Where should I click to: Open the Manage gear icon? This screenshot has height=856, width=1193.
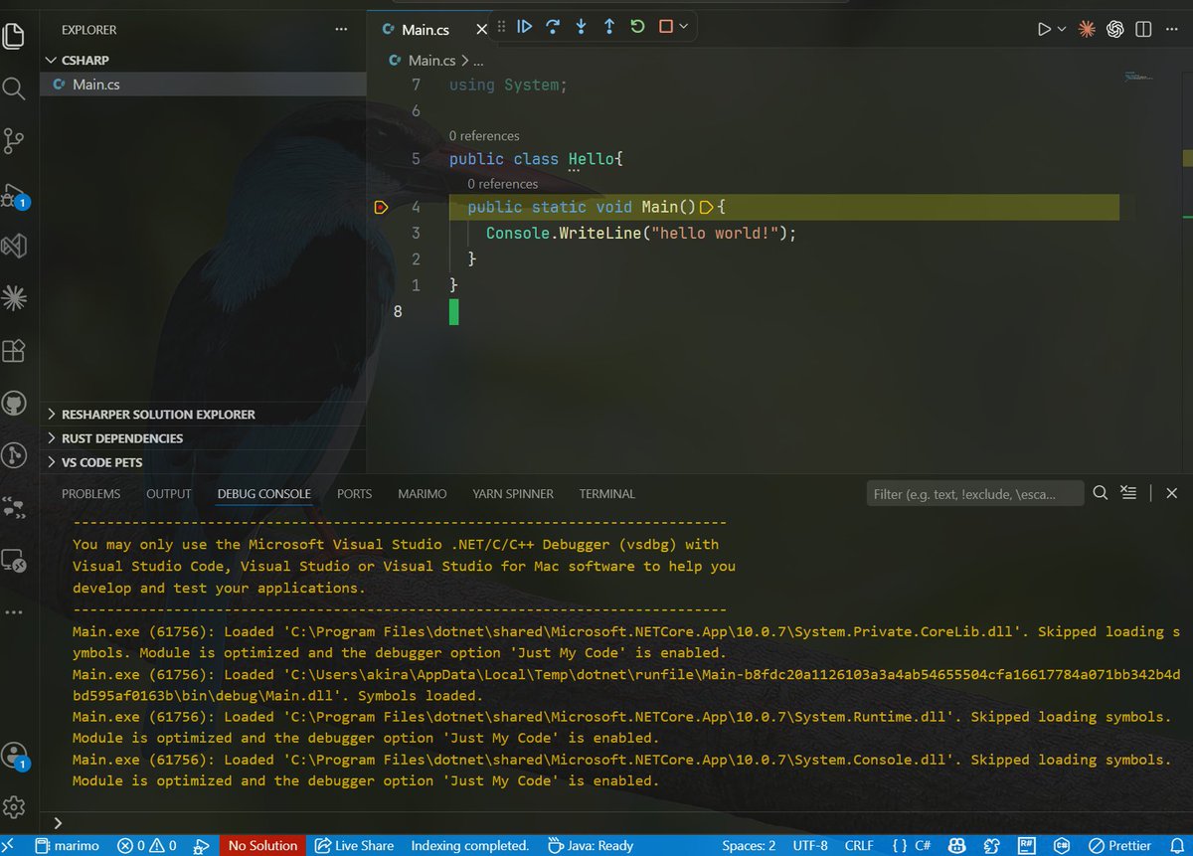click(13, 805)
